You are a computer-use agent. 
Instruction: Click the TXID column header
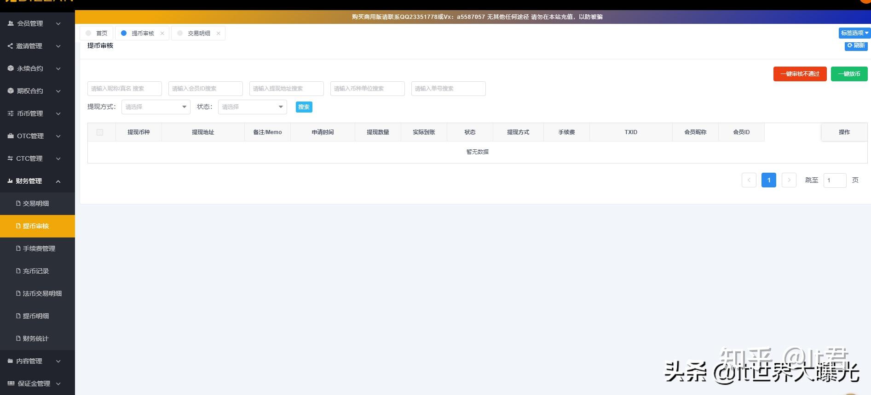631,132
